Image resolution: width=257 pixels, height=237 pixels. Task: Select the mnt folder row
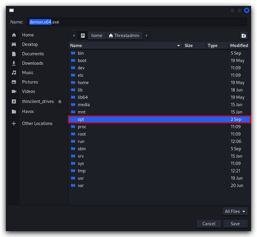tap(159, 112)
